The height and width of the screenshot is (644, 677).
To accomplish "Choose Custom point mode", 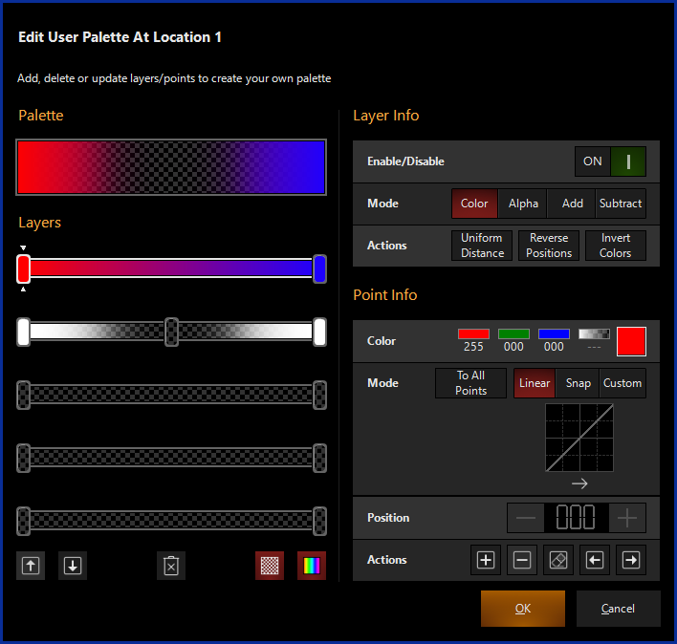I will 622,383.
